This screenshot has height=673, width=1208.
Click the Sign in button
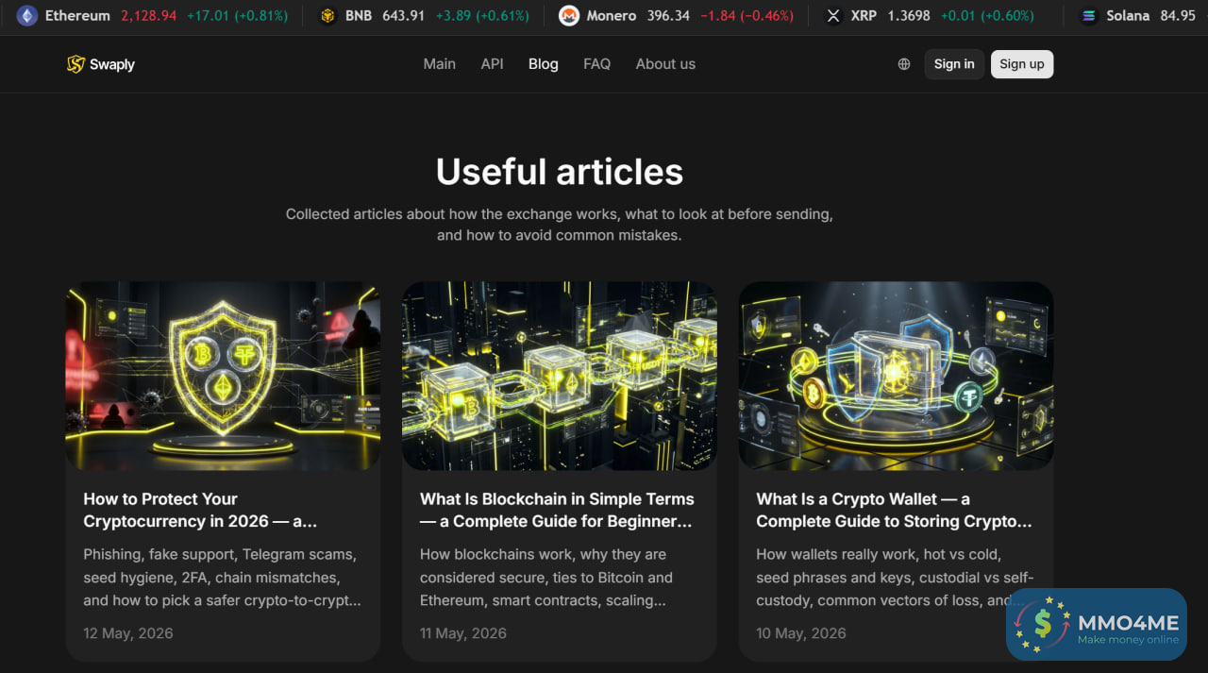click(x=954, y=64)
